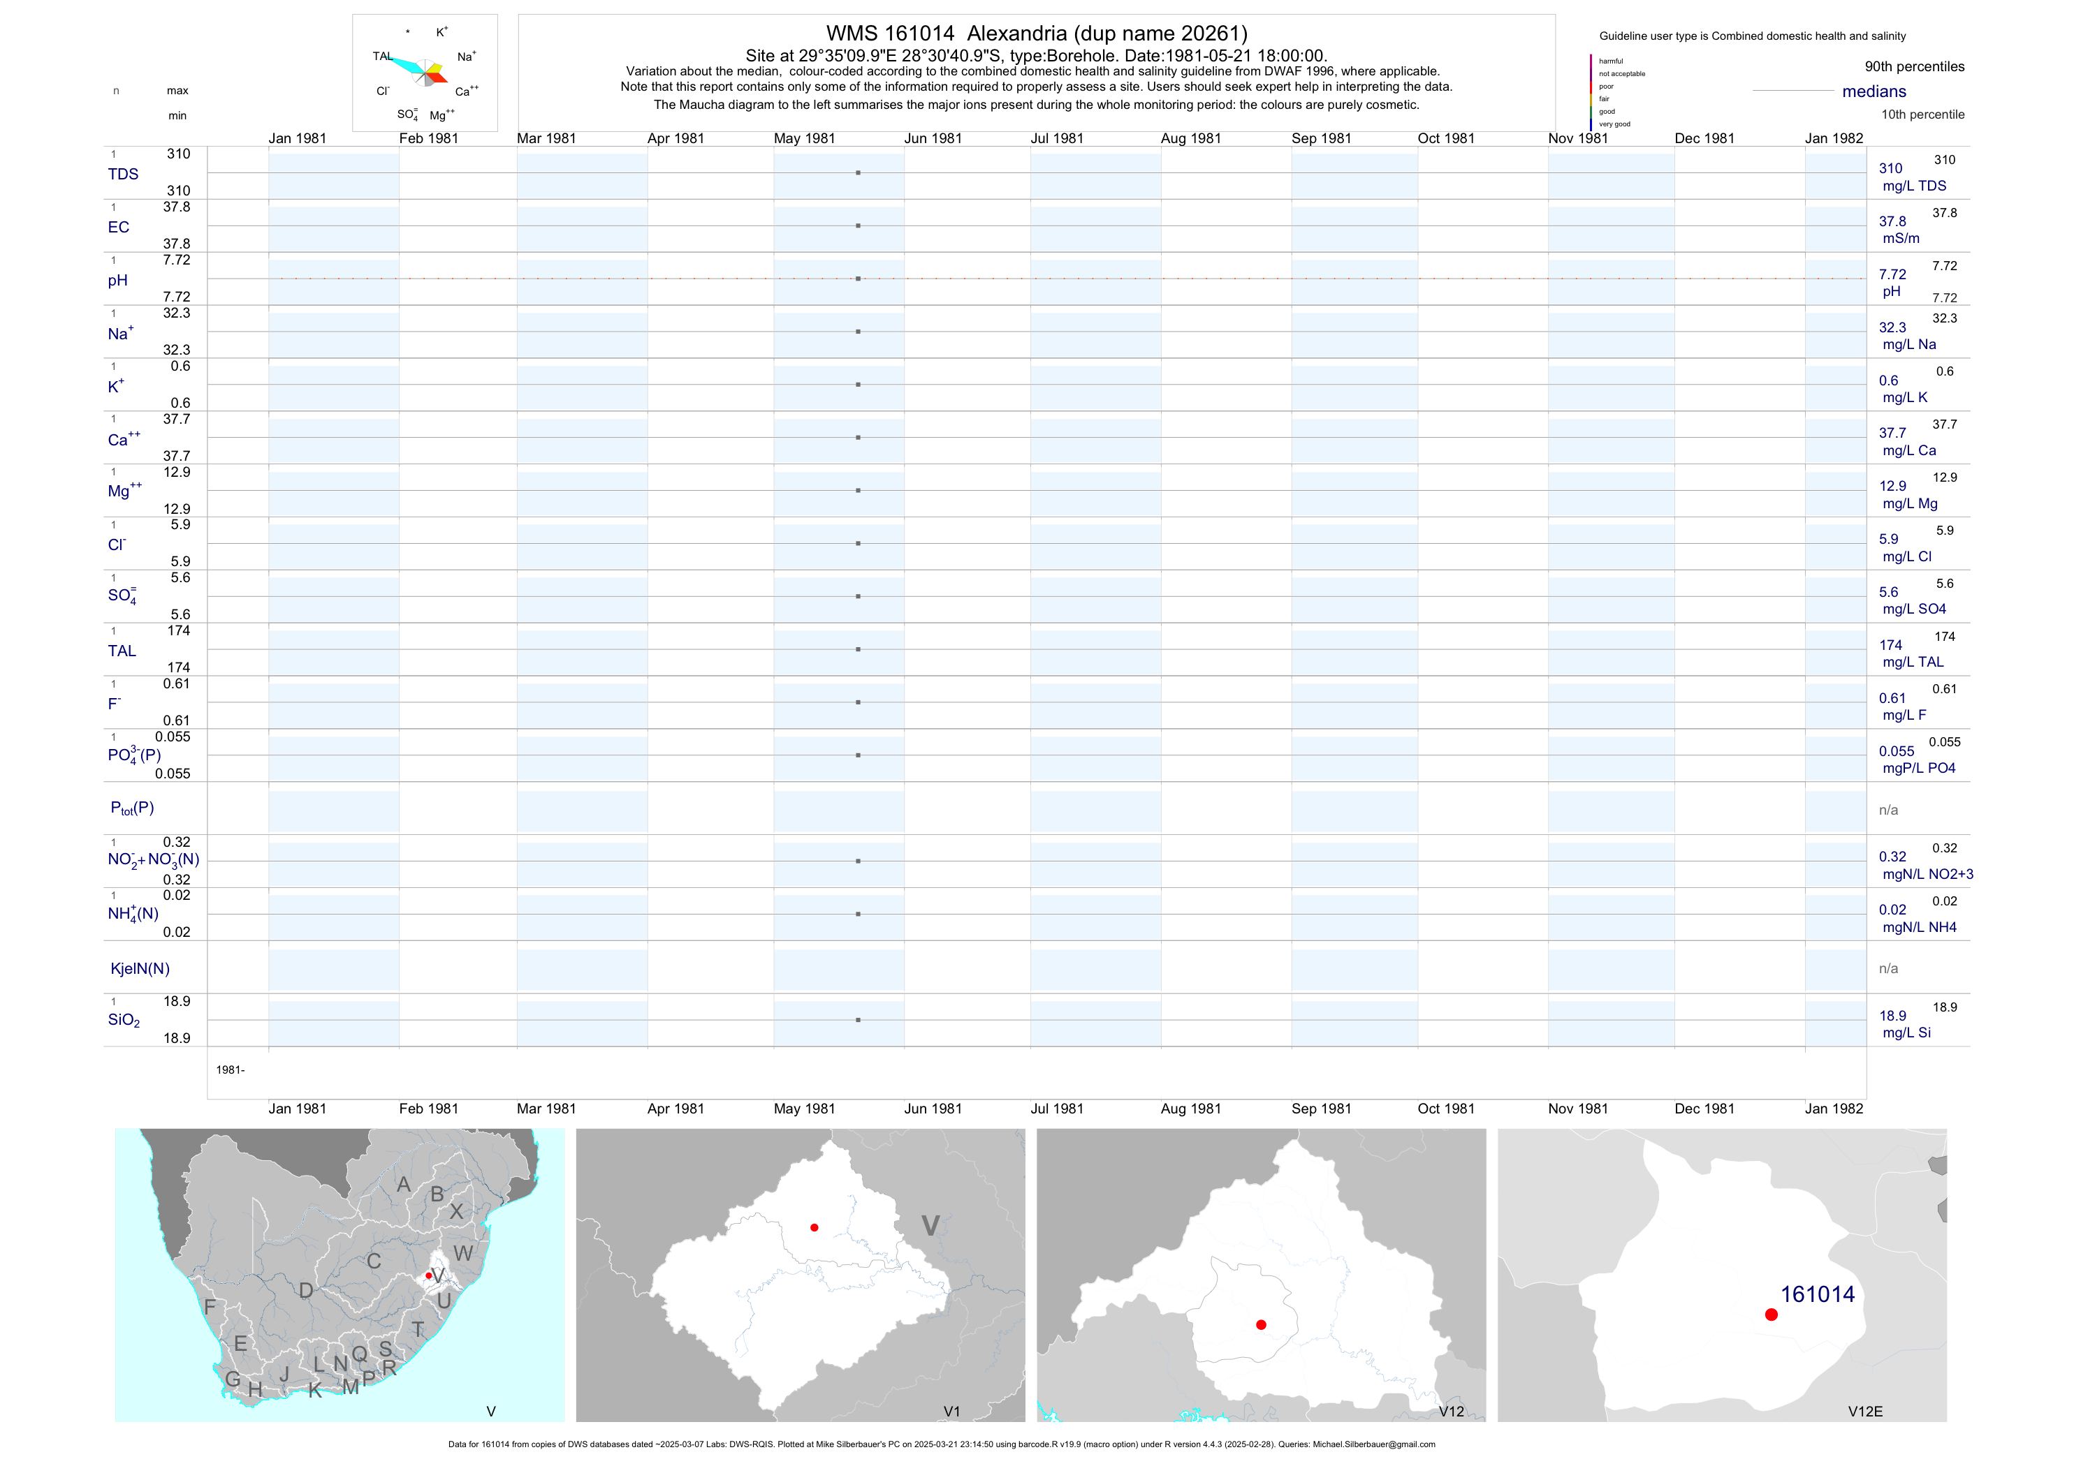Click the TDS data point marker

point(857,172)
